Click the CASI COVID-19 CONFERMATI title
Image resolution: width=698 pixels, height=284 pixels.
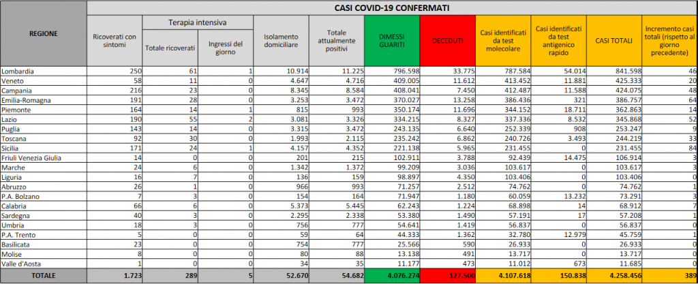point(391,7)
